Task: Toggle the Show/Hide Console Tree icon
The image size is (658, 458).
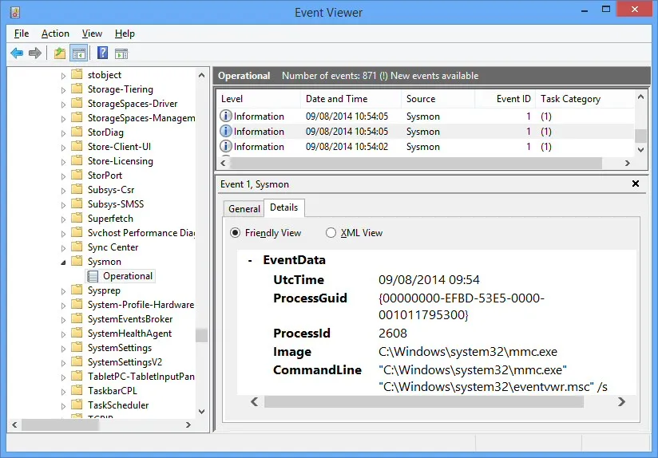Action: (x=79, y=53)
